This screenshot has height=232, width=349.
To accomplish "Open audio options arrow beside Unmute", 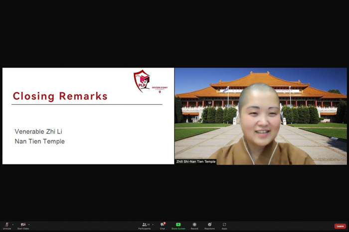I will point(12,225).
